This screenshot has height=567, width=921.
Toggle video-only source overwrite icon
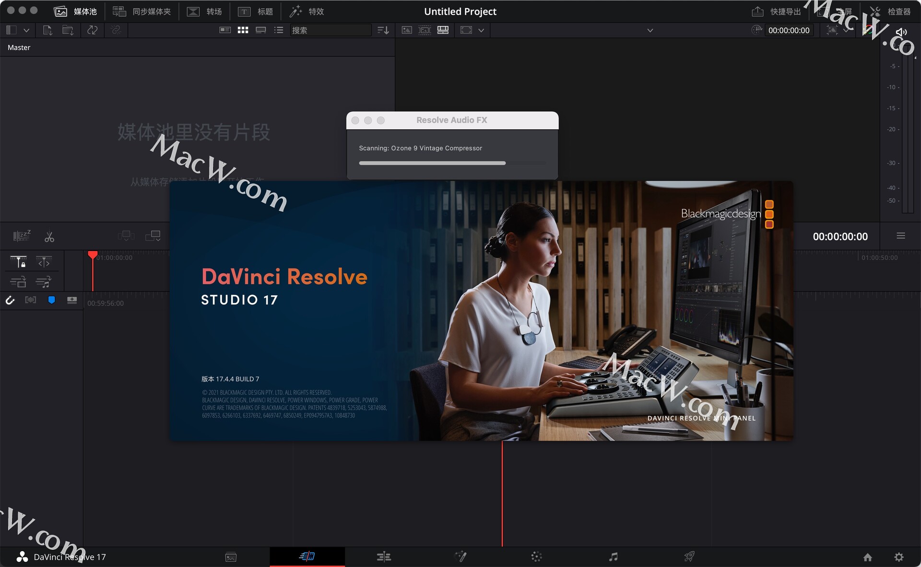(x=19, y=282)
